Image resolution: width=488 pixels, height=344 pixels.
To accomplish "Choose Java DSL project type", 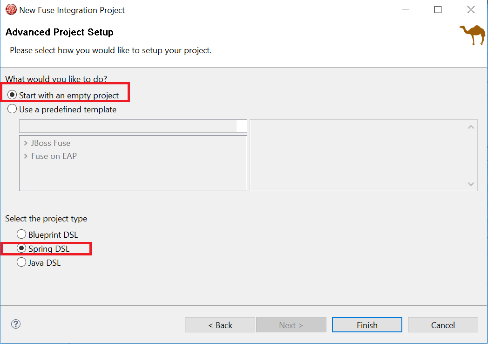I will point(21,262).
